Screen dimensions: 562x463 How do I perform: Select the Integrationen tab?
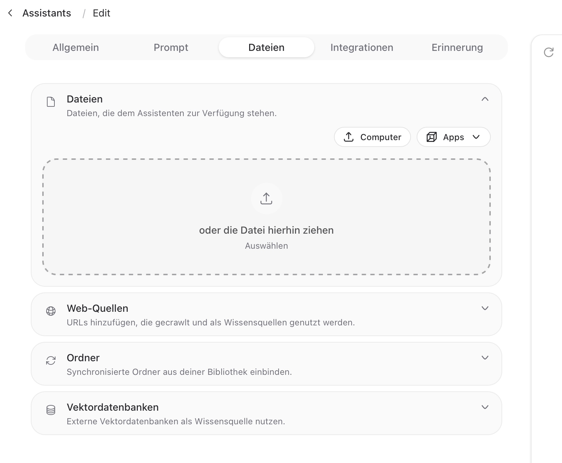(362, 47)
